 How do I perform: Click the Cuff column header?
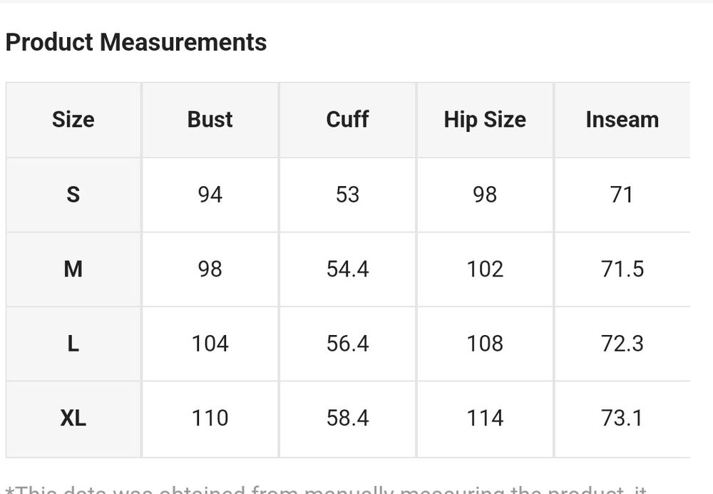[x=347, y=120]
